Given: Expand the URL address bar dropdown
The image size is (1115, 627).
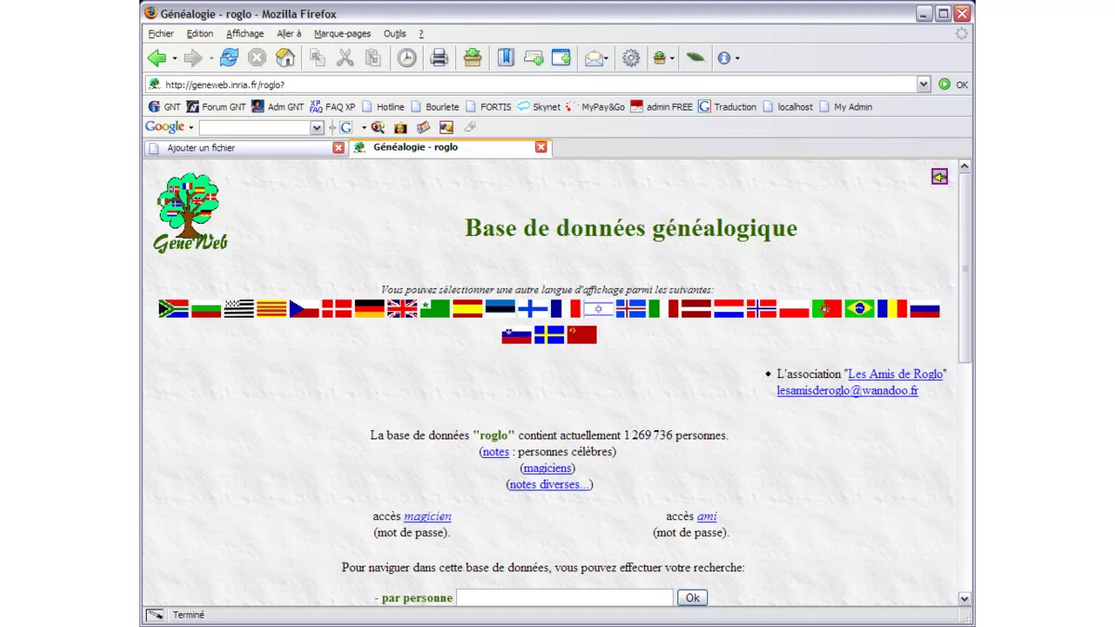Looking at the screenshot, I should 923,85.
